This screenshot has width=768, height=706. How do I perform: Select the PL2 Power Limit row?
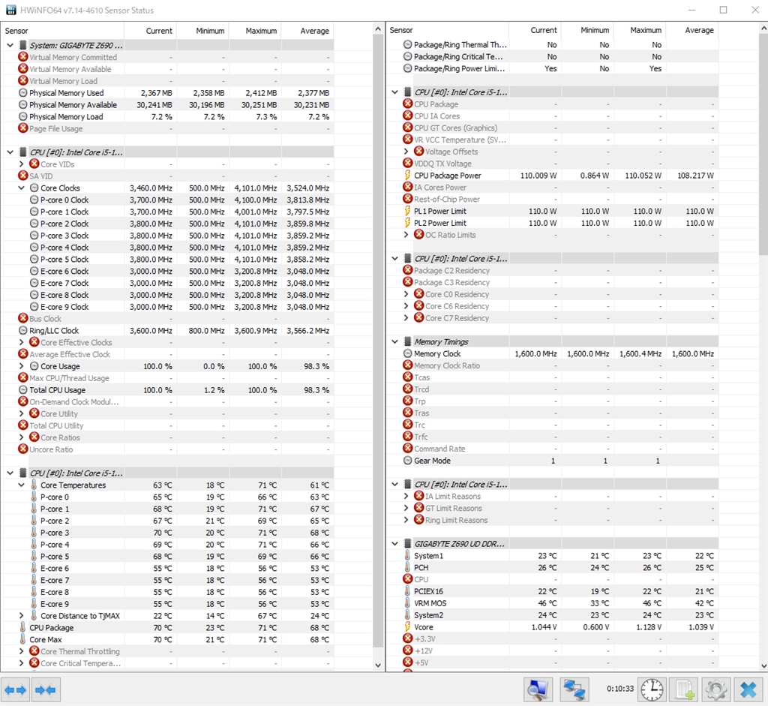coord(553,223)
